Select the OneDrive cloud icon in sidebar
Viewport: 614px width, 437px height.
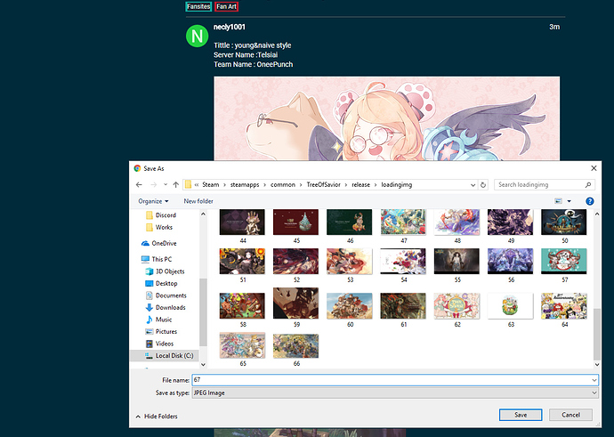point(146,243)
